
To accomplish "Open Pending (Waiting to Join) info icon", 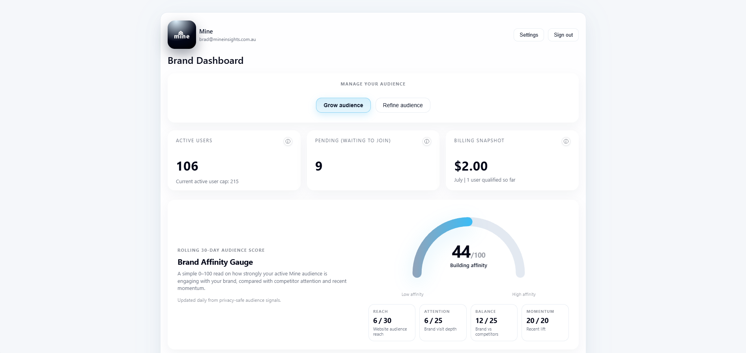I will [x=427, y=141].
